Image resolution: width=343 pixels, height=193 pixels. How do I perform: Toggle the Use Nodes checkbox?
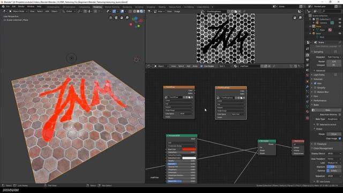(x=202, y=66)
